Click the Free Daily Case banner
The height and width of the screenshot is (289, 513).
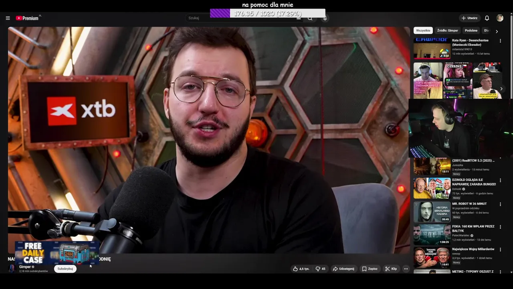tap(57, 252)
